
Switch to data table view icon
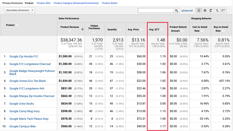[199, 11]
